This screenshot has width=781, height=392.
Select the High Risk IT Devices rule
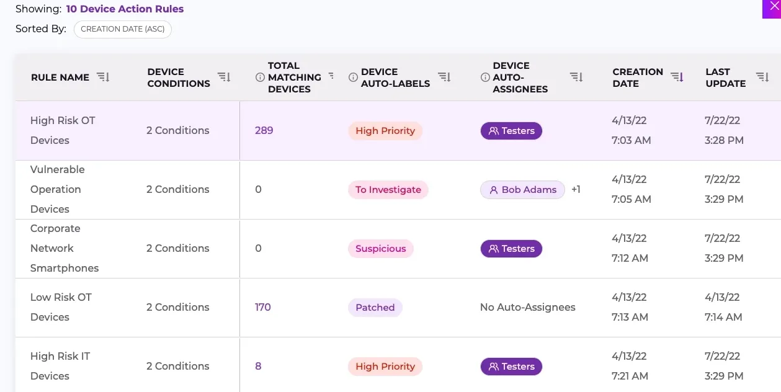pos(60,366)
